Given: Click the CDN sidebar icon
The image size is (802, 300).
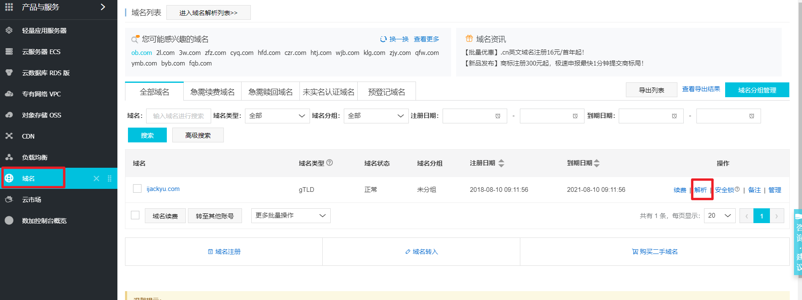Looking at the screenshot, I should tap(9, 136).
